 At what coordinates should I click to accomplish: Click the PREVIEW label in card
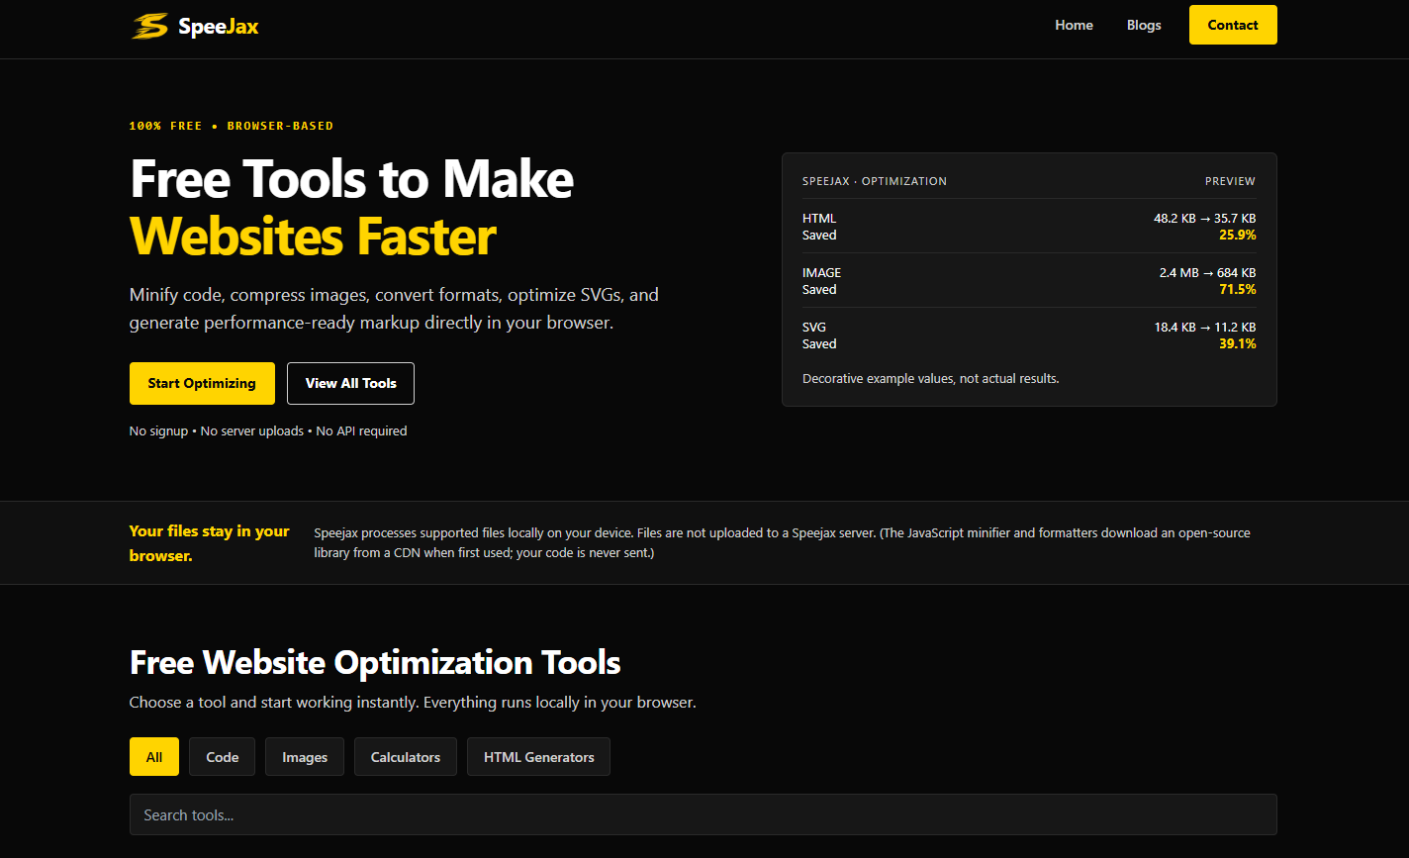tap(1230, 181)
